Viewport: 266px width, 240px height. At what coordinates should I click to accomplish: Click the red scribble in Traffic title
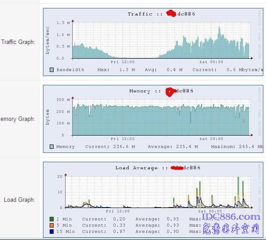coord(172,13)
